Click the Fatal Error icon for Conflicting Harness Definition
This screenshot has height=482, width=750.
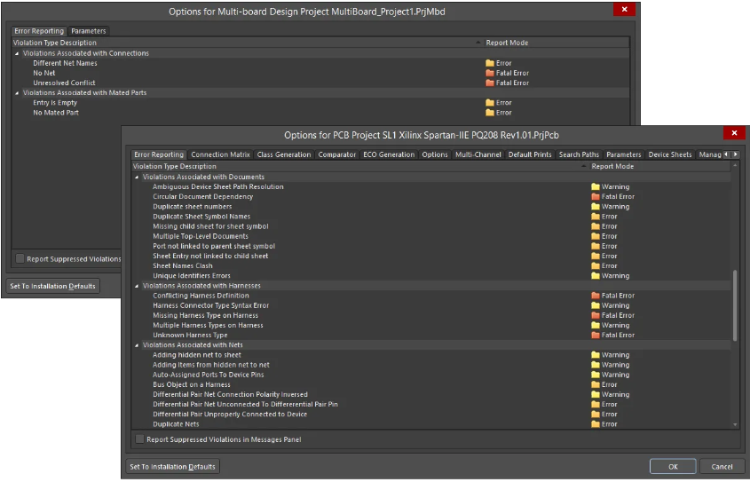596,296
